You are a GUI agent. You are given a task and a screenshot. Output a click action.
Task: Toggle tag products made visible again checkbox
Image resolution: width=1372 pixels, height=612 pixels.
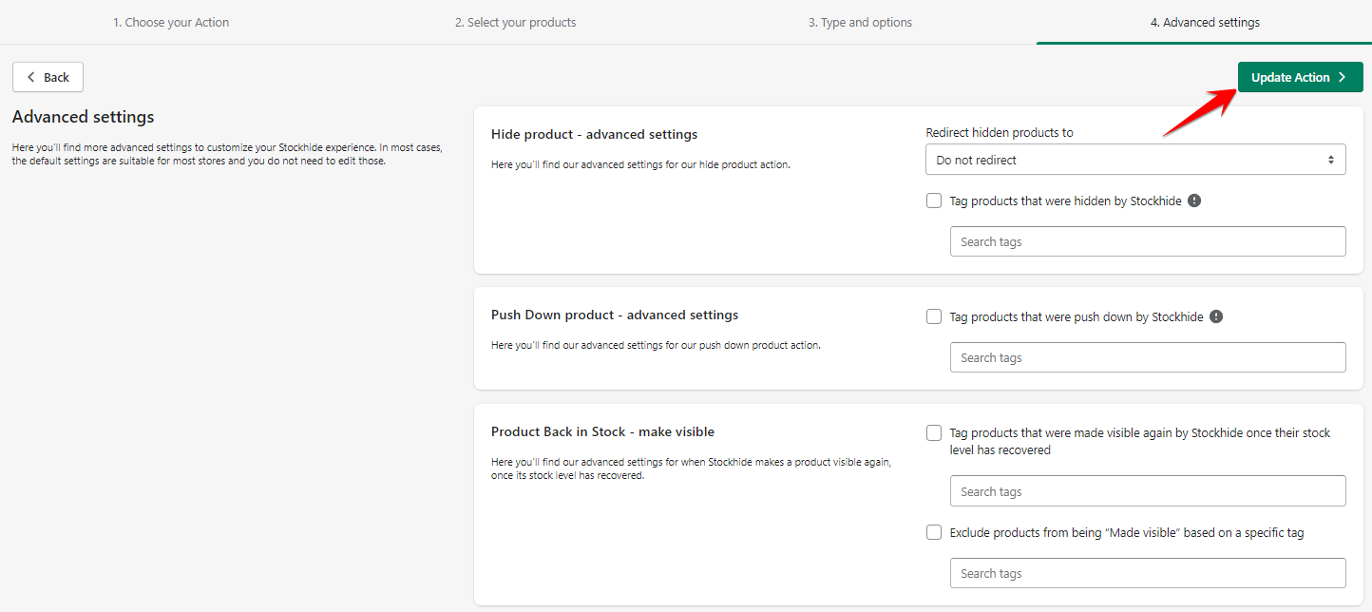click(934, 433)
